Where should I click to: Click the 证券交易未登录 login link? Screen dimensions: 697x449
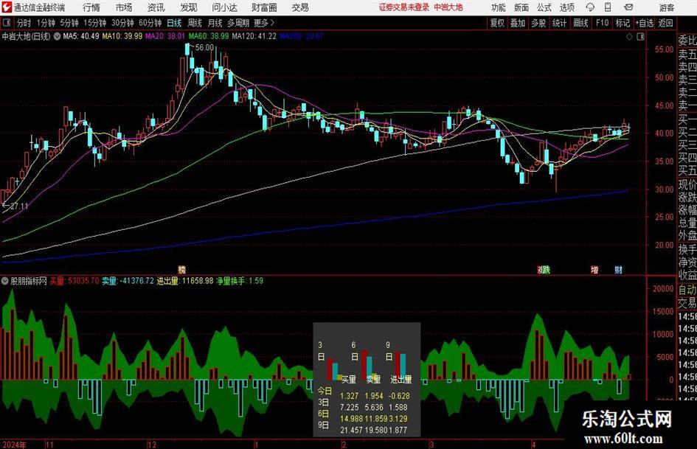(x=404, y=7)
